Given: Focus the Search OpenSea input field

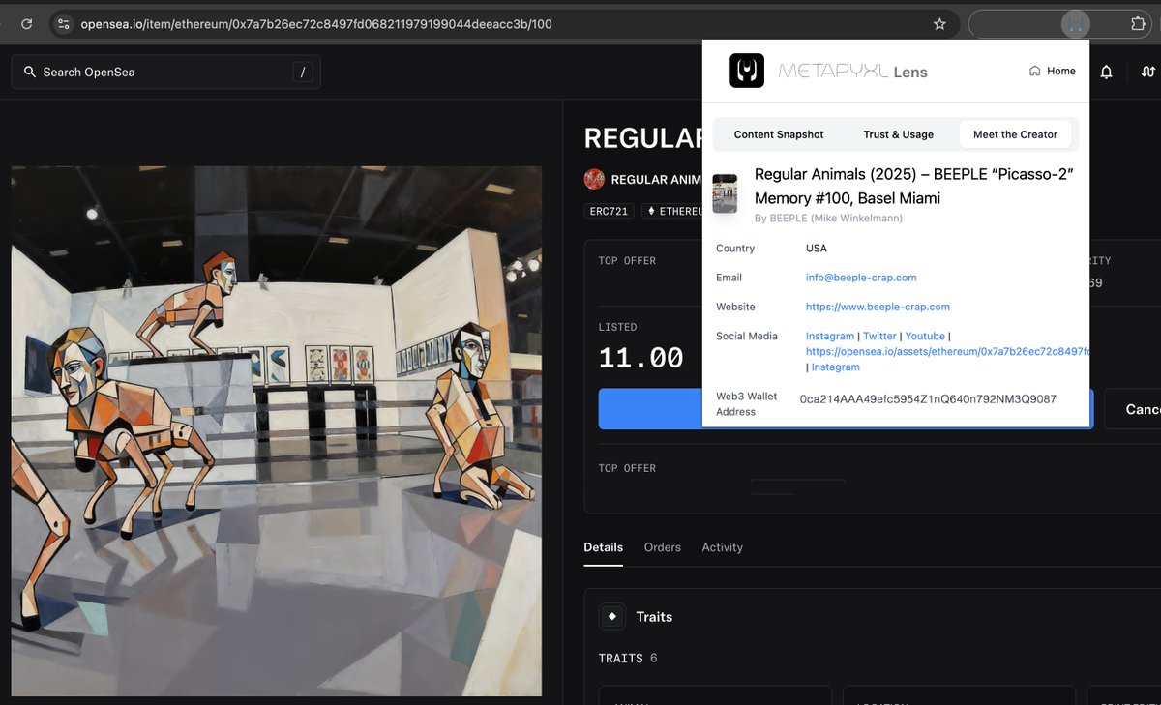Looking at the screenshot, I should click(x=165, y=73).
